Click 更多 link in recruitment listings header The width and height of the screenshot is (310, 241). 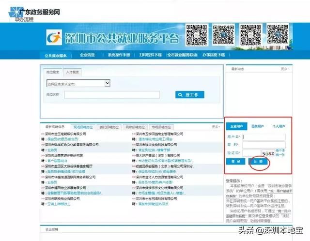[216, 127]
